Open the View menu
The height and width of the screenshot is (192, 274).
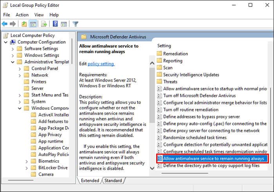coord(39,15)
